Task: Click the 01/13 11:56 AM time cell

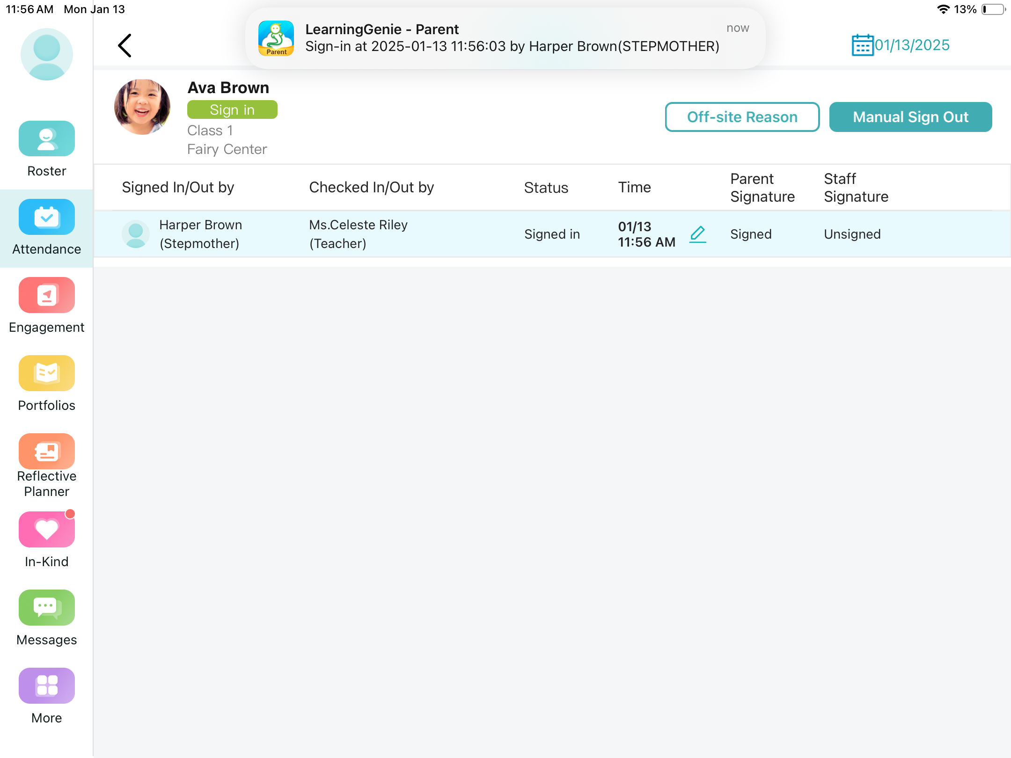Action: (x=647, y=234)
